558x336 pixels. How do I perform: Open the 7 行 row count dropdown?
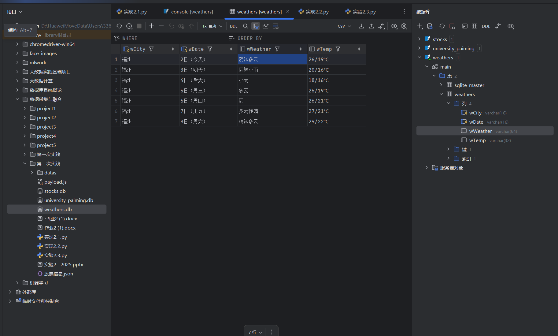(x=255, y=332)
